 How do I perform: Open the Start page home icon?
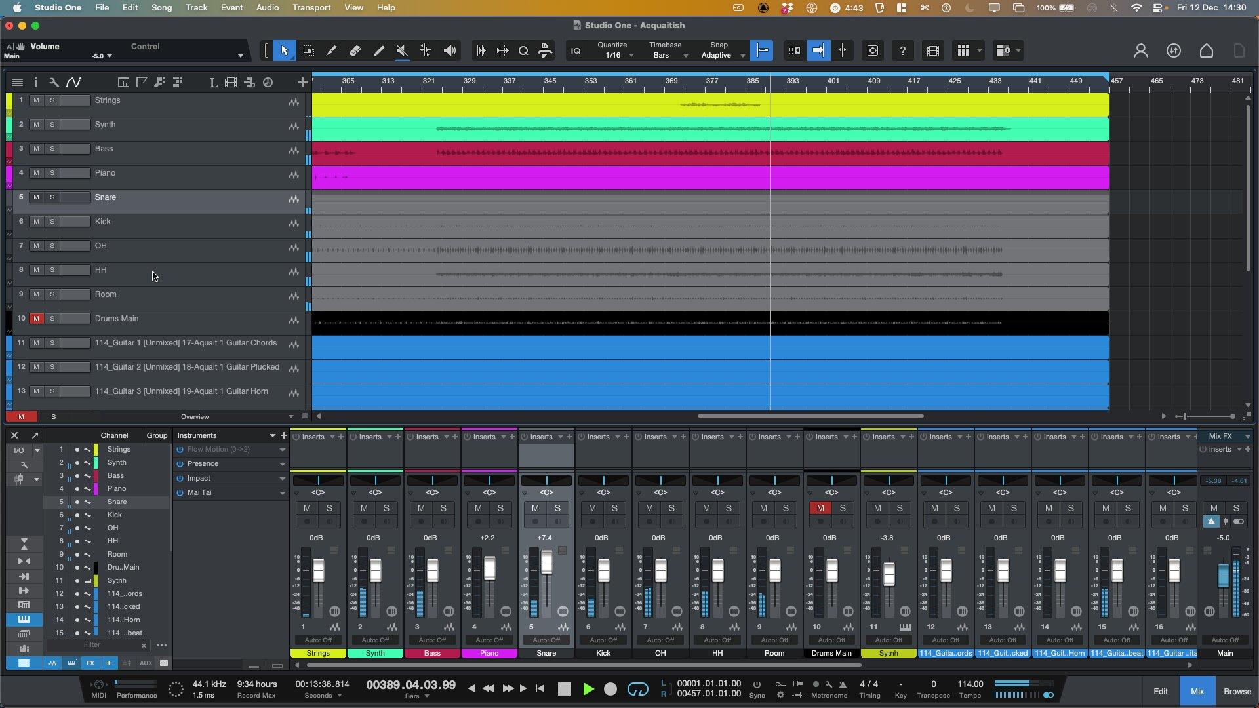click(1207, 50)
